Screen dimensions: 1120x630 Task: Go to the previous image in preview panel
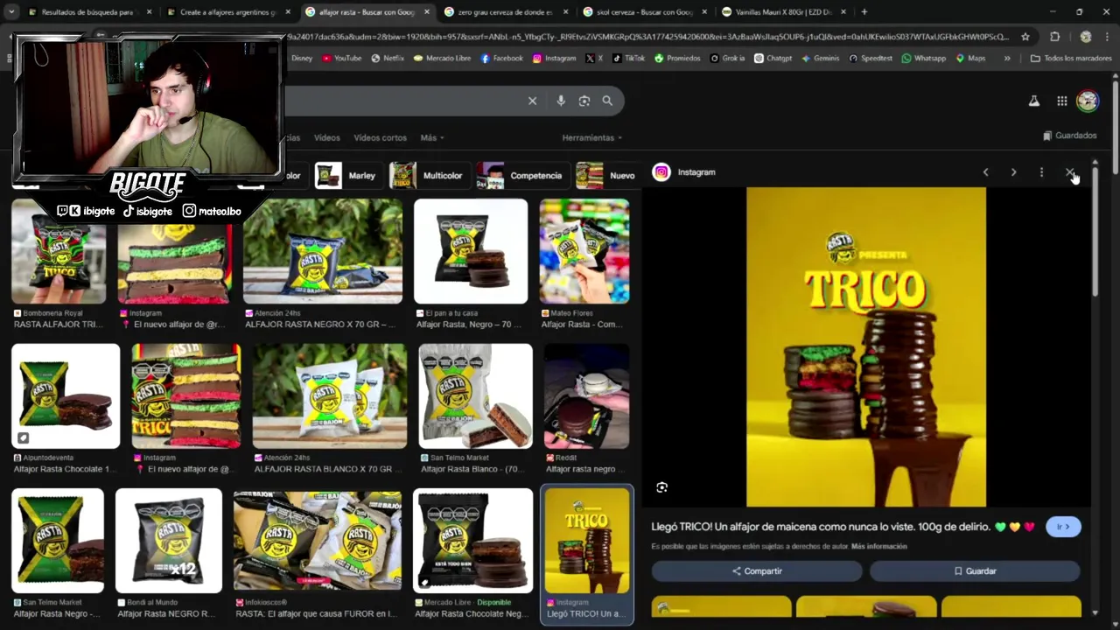(x=986, y=172)
